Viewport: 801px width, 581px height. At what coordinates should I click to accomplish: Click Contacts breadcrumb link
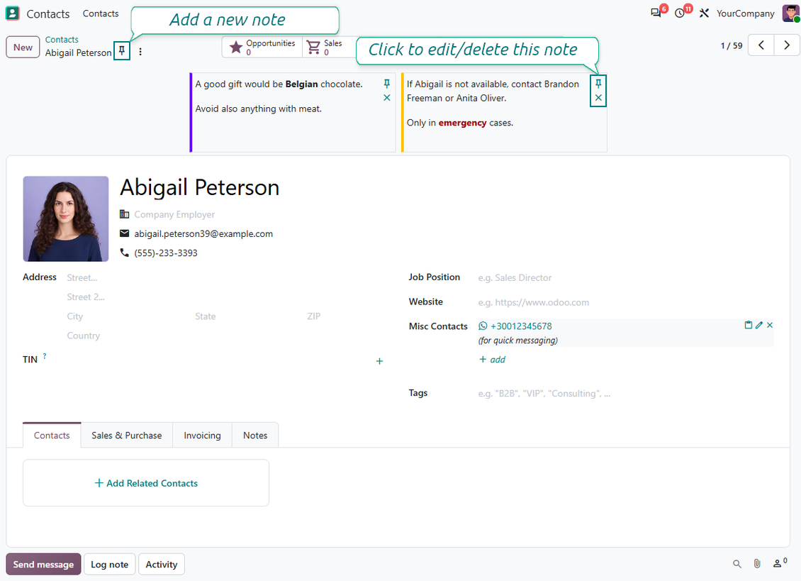point(62,40)
